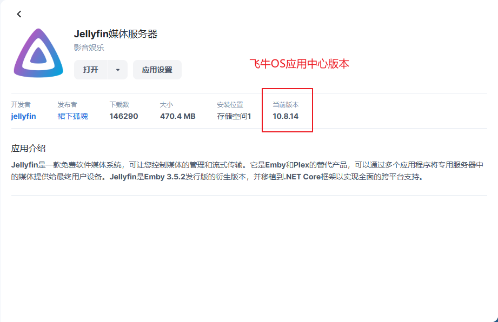Screen dimensions: 498x322
Task: Click the 发布者 column label
Action: [67, 104]
